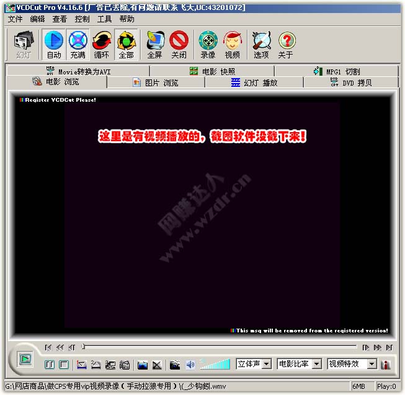Toggle the 全部 all button
Image resolution: width=405 pixels, height=395 pixels.
point(126,45)
